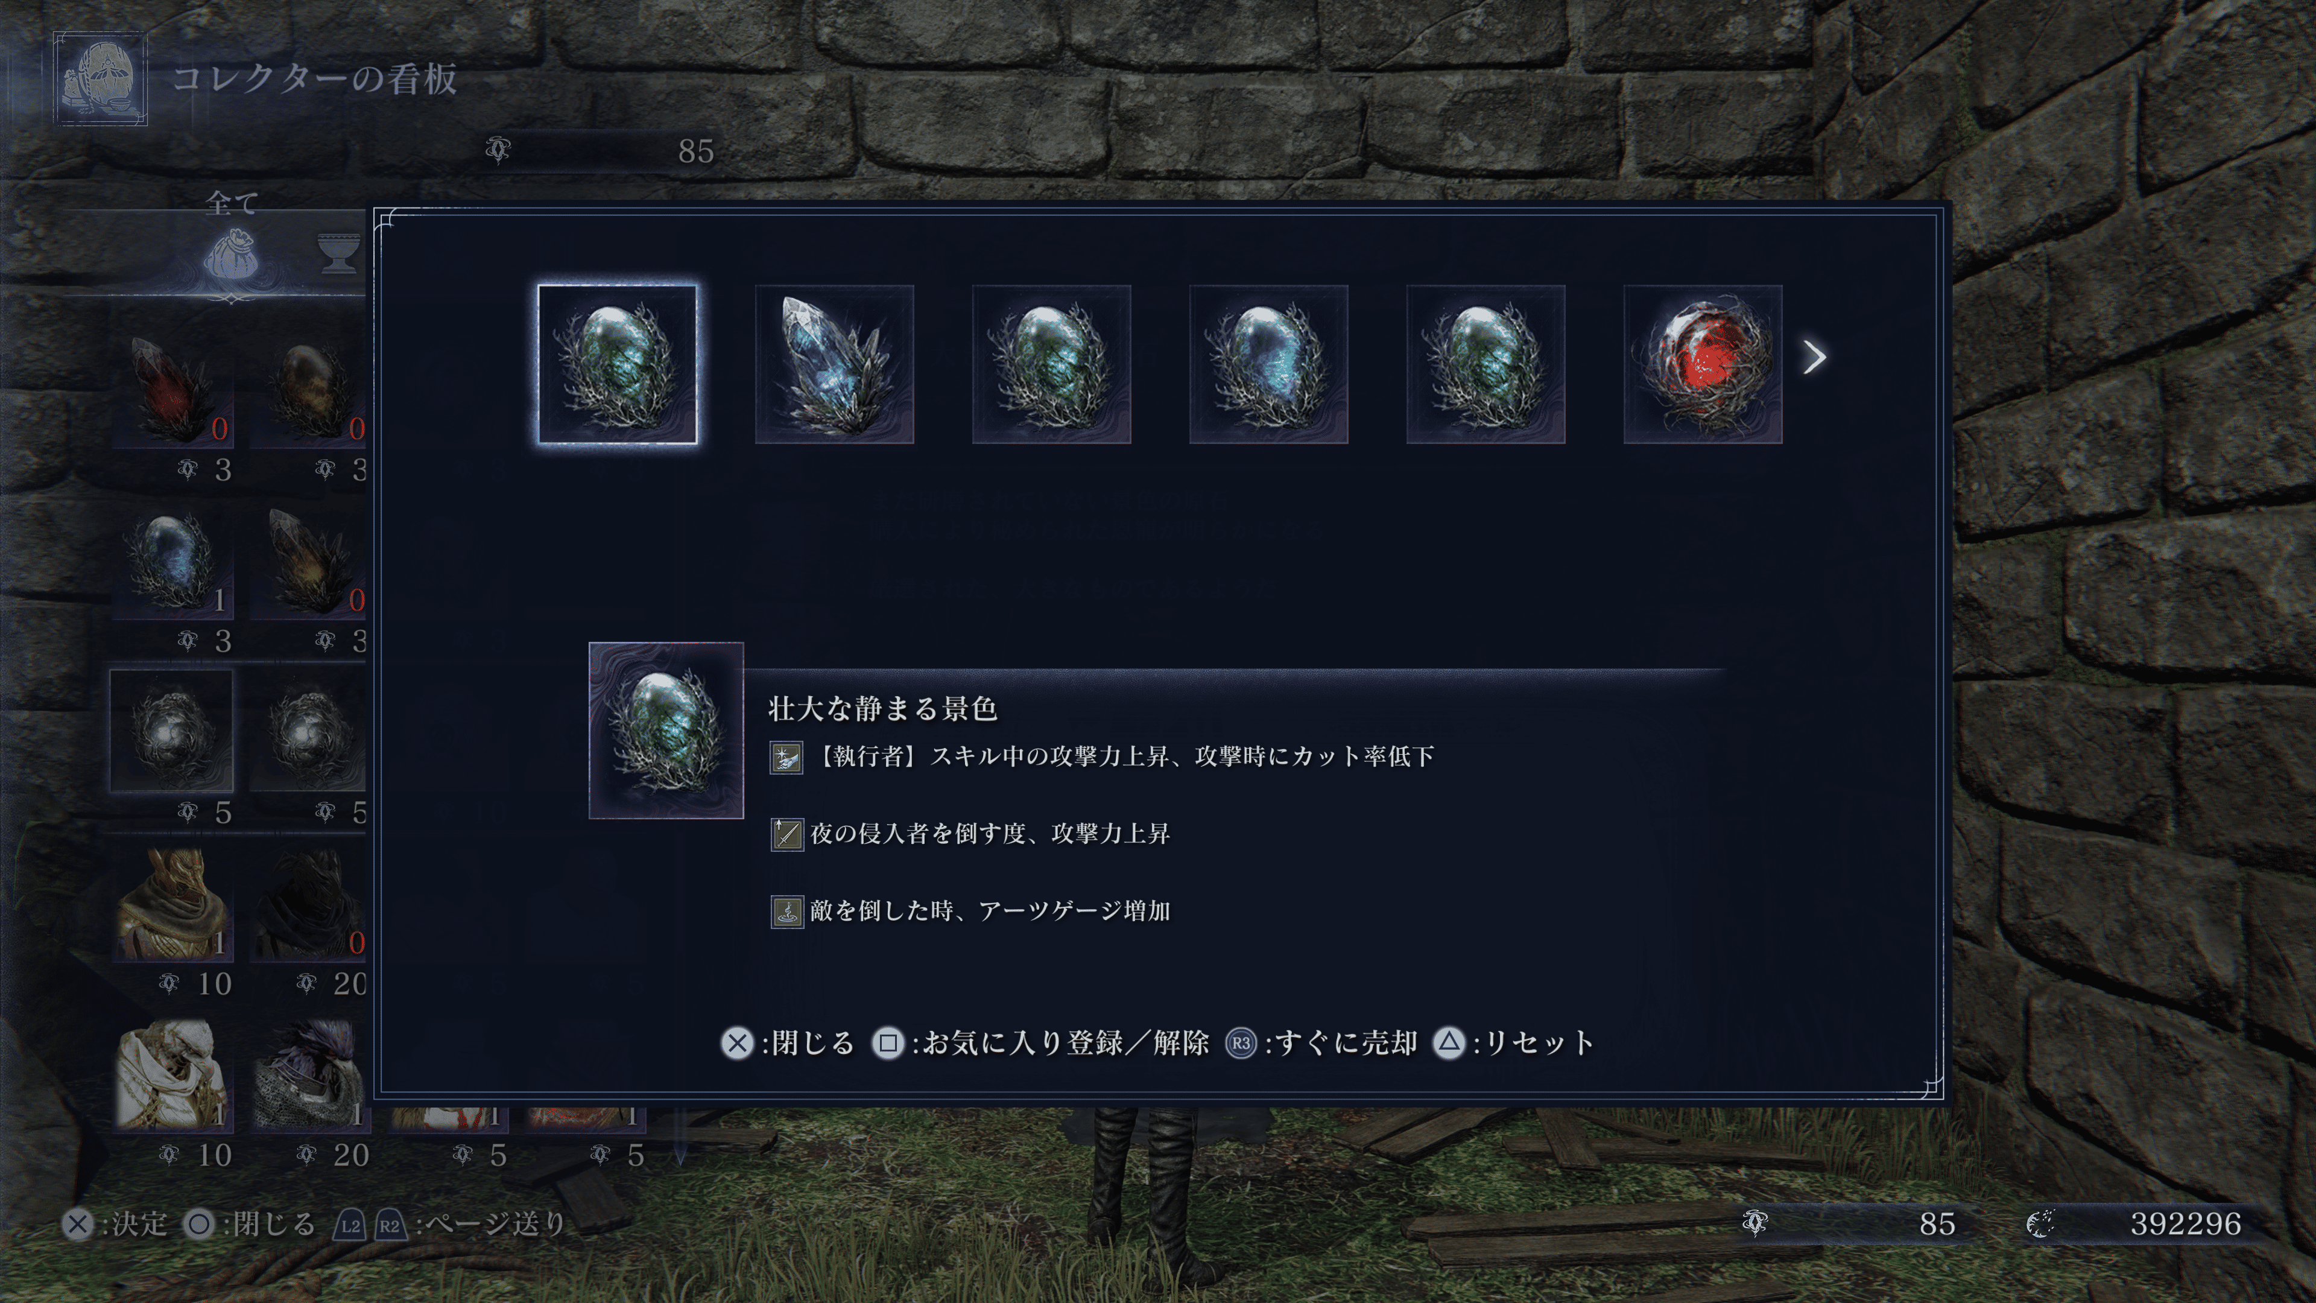Image resolution: width=2316 pixels, height=1303 pixels.
Task: Sell immediately with R3 すぐに売却 prompt
Action: click(1321, 1043)
